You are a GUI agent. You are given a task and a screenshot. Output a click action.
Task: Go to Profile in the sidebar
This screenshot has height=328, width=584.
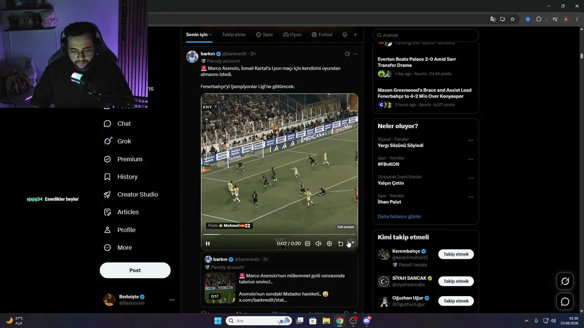(120, 230)
